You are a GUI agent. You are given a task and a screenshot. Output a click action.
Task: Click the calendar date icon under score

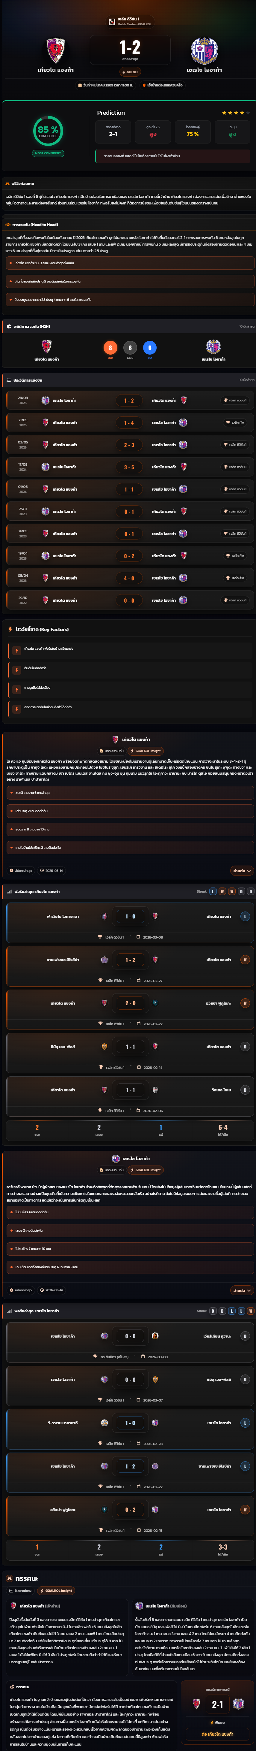tap(80, 86)
